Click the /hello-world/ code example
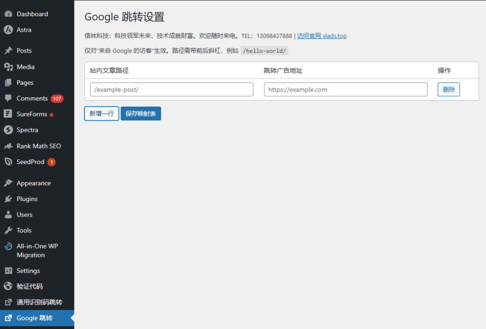This screenshot has height=329, width=486. click(264, 51)
